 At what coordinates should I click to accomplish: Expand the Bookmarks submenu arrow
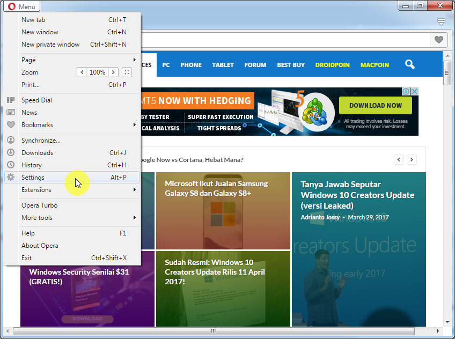pos(134,124)
